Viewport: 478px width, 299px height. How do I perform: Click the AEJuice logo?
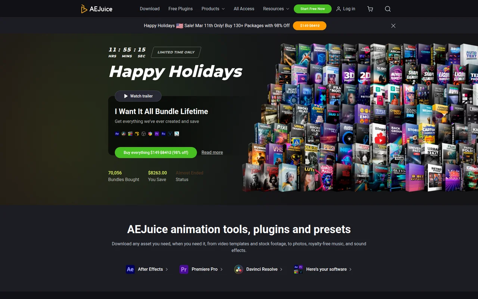(x=96, y=9)
